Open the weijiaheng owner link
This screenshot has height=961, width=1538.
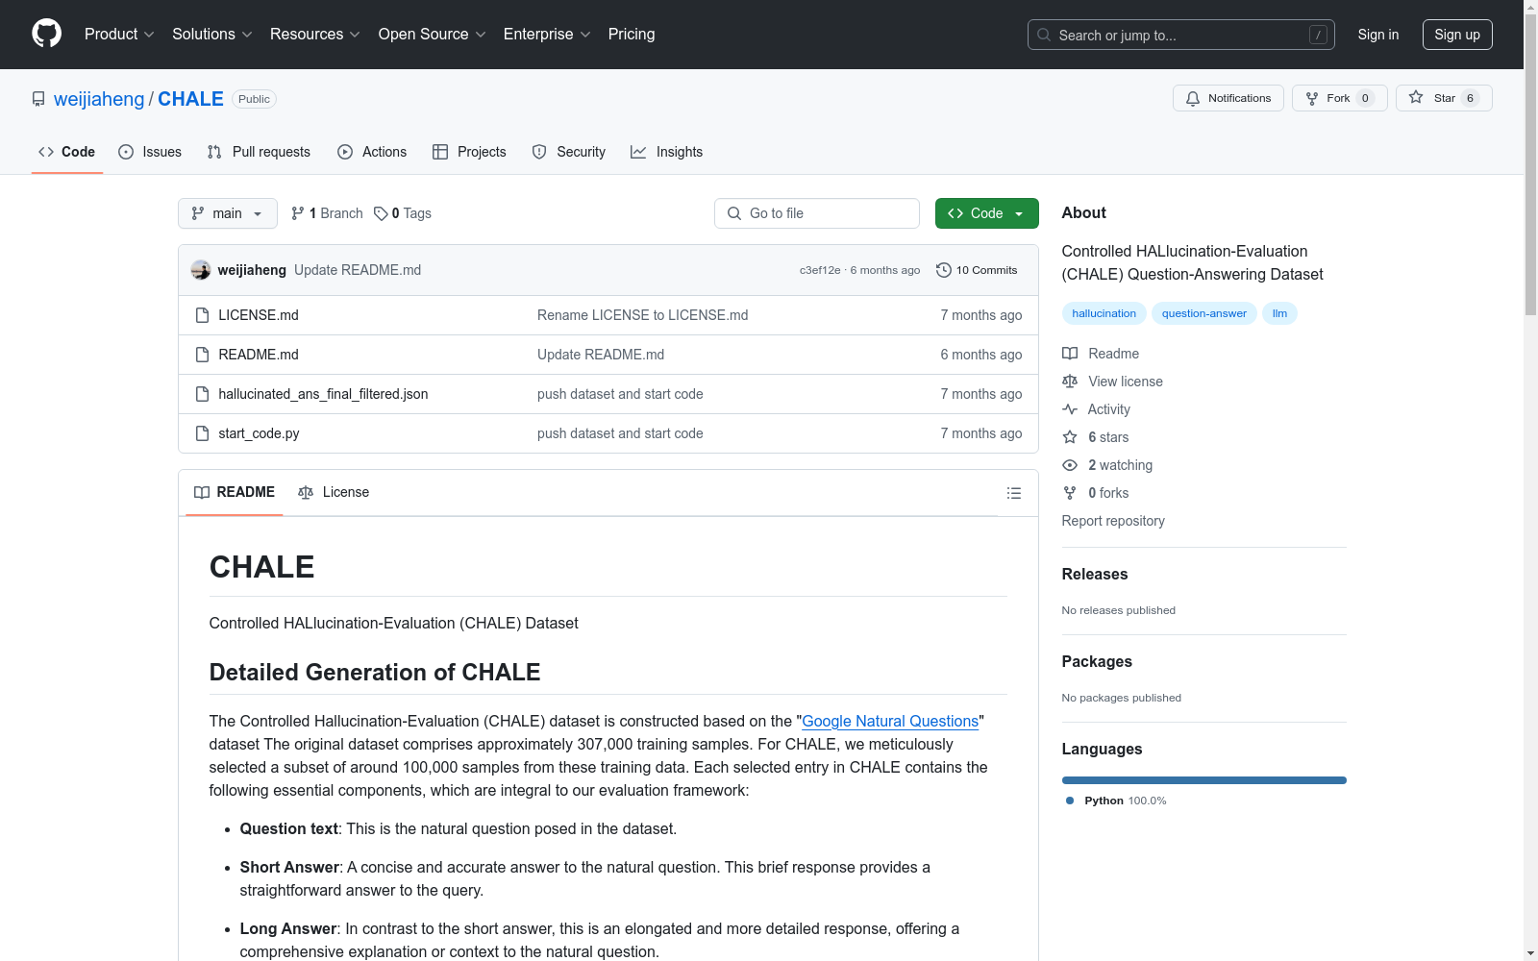point(99,99)
